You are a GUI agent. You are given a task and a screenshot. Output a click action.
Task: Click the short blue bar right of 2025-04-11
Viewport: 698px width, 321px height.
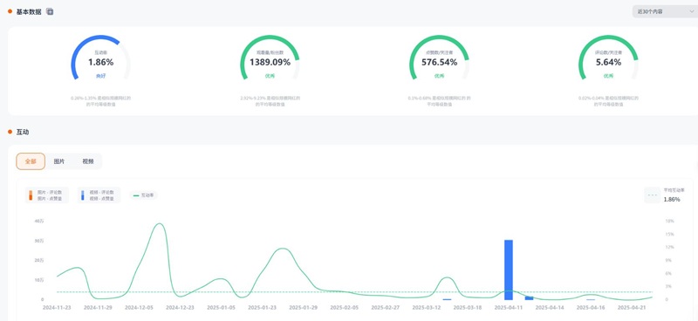tap(529, 297)
